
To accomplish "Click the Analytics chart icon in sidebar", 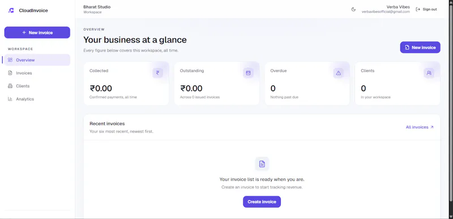I will tap(10, 99).
